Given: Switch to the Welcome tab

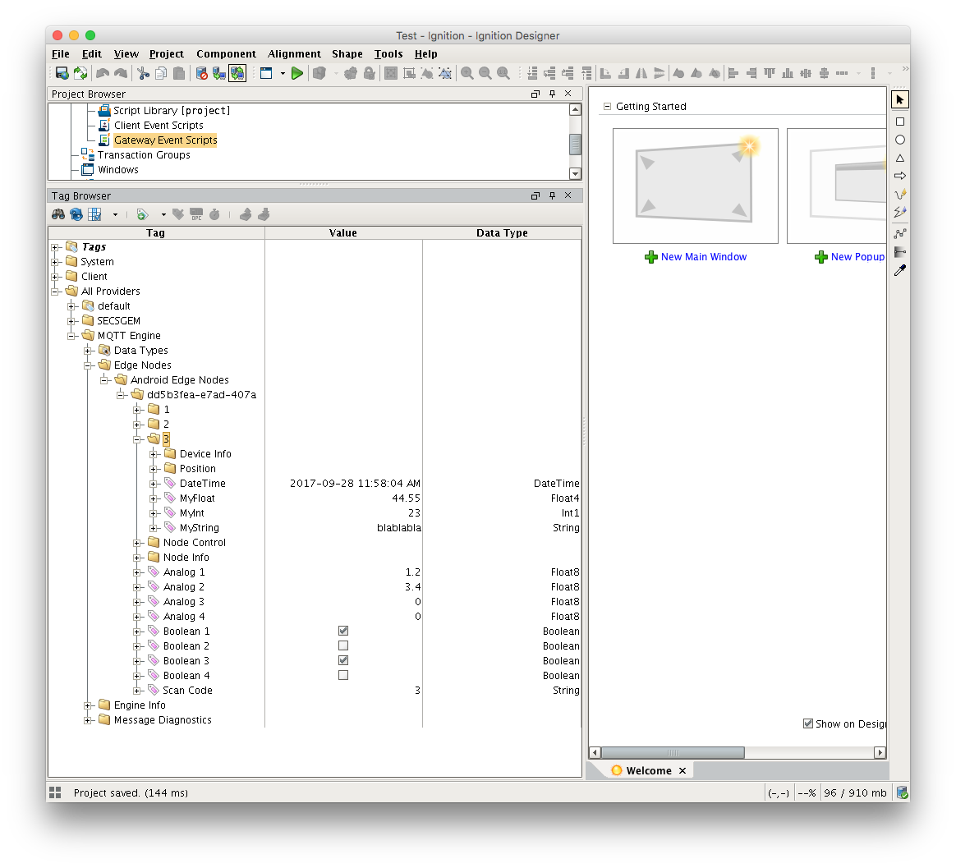Looking at the screenshot, I should pyautogui.click(x=649, y=770).
